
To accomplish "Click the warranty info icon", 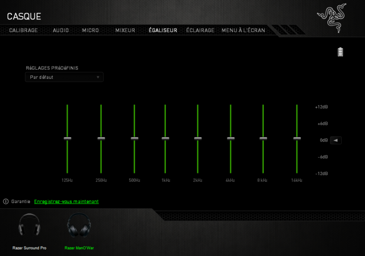I will pos(6,201).
